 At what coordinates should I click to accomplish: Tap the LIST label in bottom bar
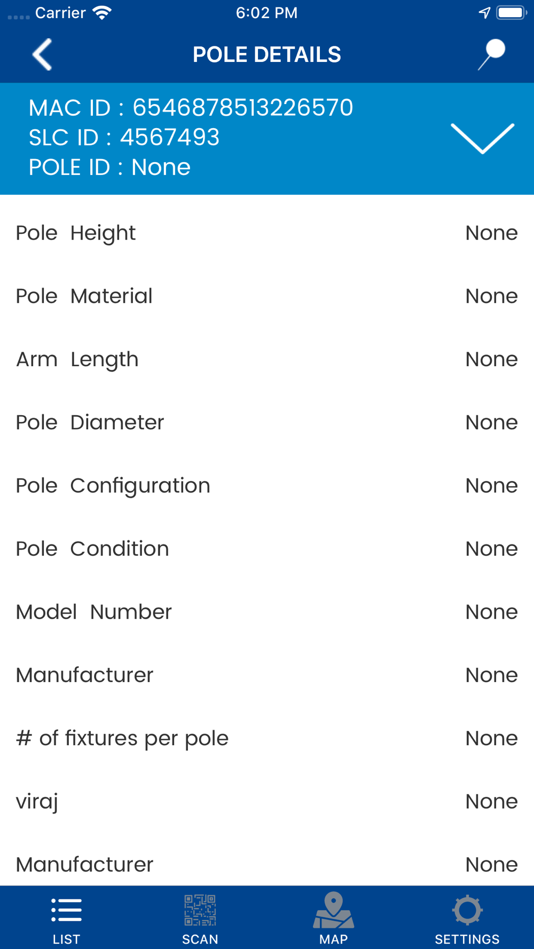(x=66, y=939)
